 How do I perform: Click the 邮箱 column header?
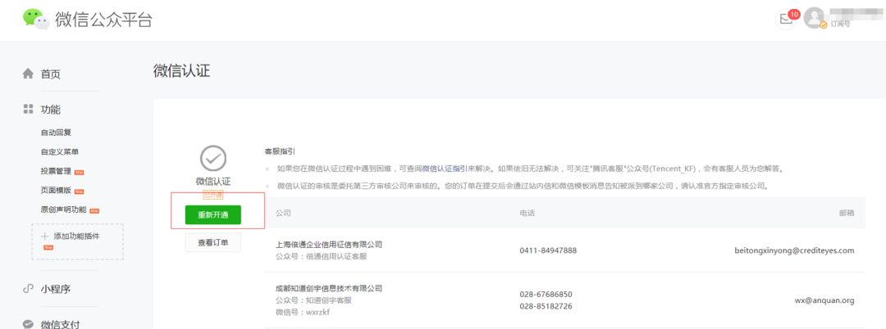[847, 214]
